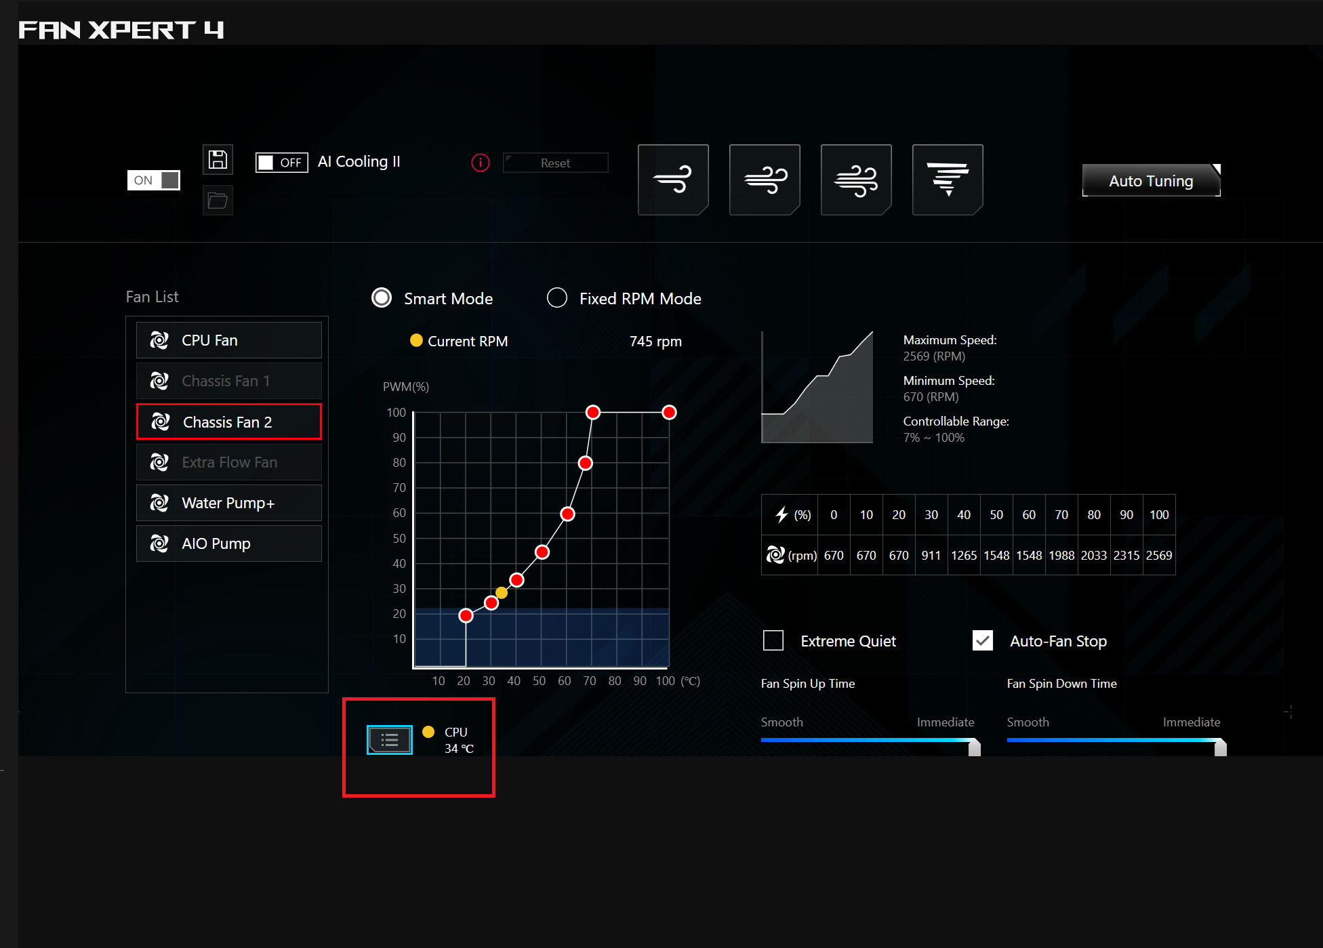1323x948 pixels.
Task: Click the CPU 34 °C temperature readout
Action: click(x=459, y=740)
